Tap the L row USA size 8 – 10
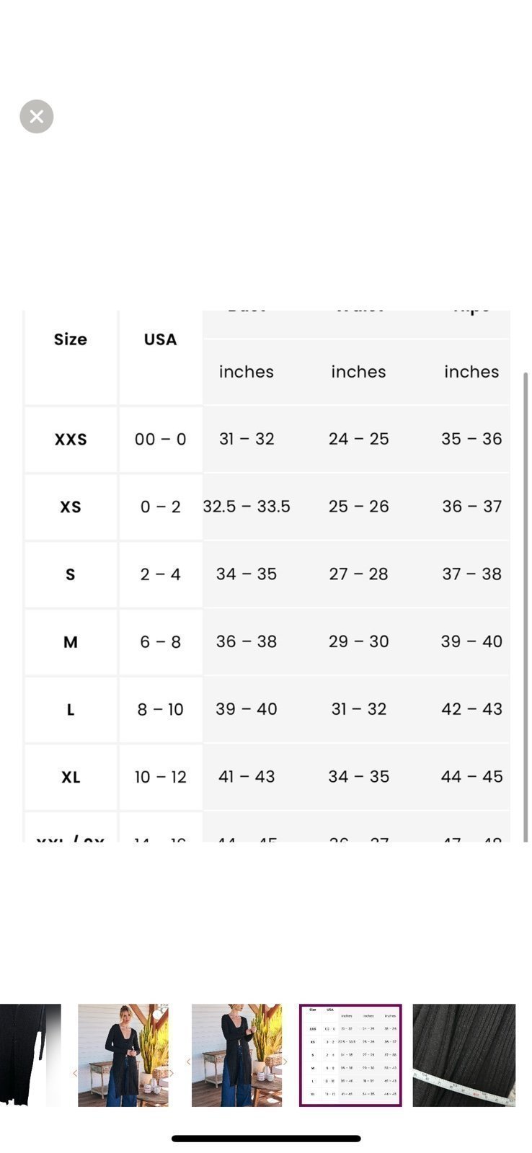Image resolution: width=532 pixels, height=1153 pixels. (160, 709)
